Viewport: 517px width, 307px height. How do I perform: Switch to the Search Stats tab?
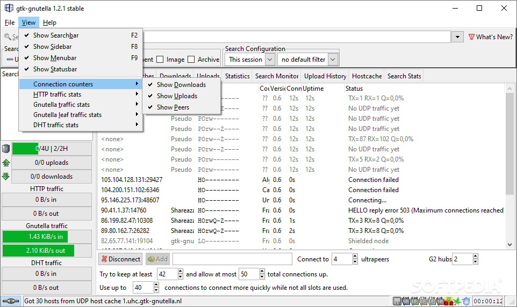coord(404,76)
